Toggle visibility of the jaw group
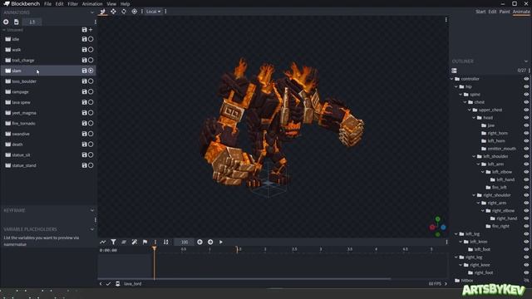This screenshot has width=532, height=299. pyautogui.click(x=526, y=125)
